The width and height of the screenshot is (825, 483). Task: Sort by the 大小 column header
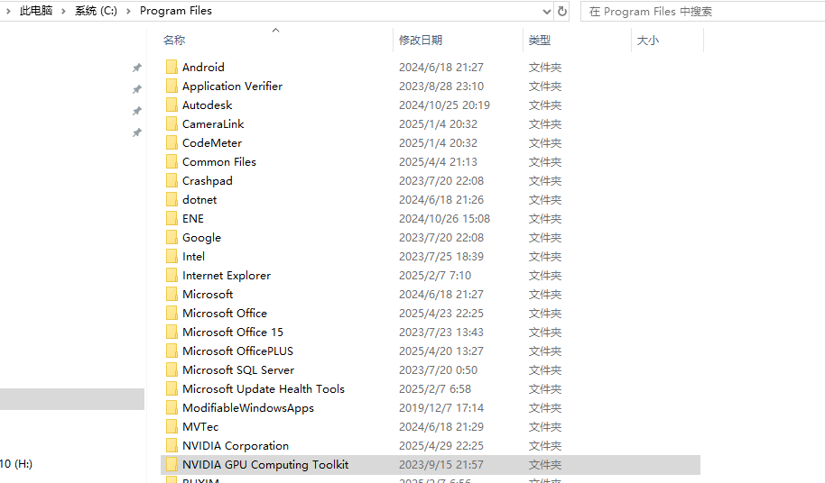tap(648, 40)
